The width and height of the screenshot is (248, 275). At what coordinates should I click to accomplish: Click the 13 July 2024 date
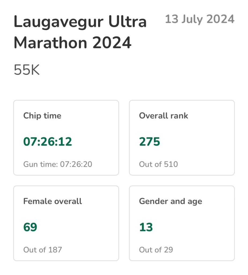(x=200, y=19)
